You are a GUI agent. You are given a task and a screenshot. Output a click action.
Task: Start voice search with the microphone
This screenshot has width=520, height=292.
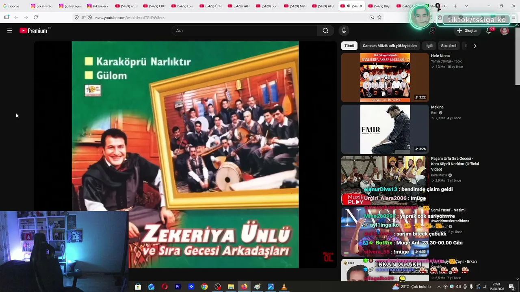coord(344,30)
